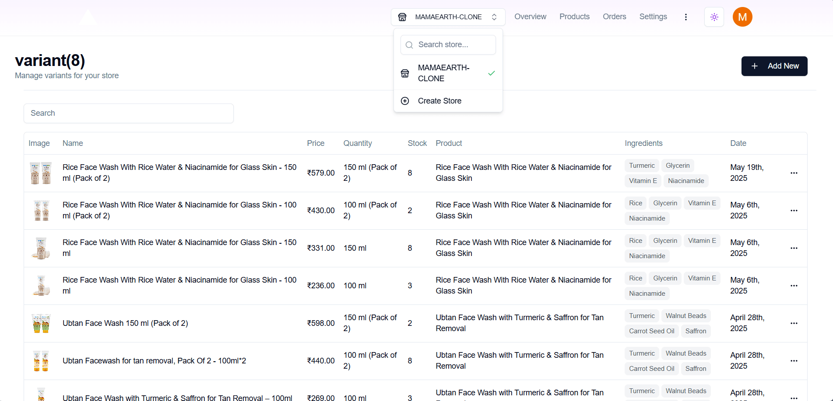833x401 pixels.
Task: Click the price ₹579.00
Action: [x=320, y=173]
